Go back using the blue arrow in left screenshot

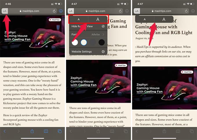(x=5, y=131)
